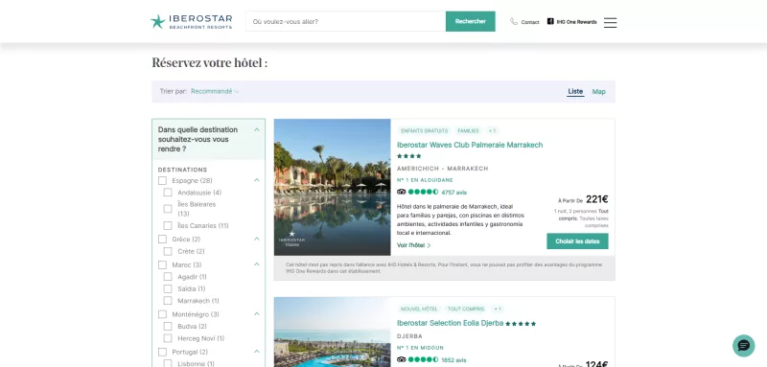The width and height of the screenshot is (767, 367).
Task: Click the TOUT COMPRIS tag
Action: 466,309
